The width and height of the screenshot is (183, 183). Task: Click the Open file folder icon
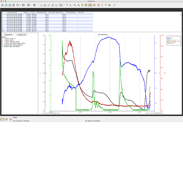click(41, 5)
